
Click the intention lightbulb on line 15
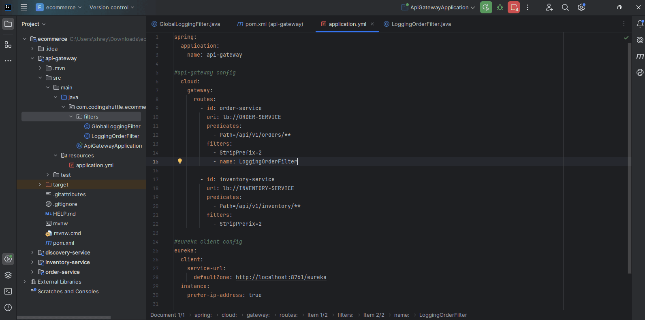180,161
